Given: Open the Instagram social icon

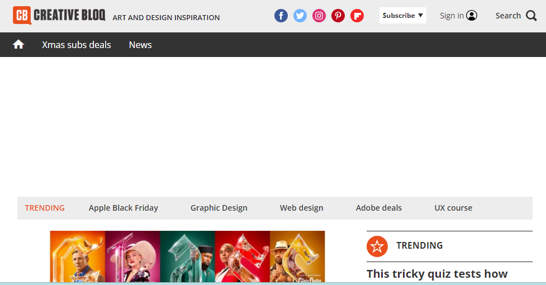Looking at the screenshot, I should click(x=319, y=16).
